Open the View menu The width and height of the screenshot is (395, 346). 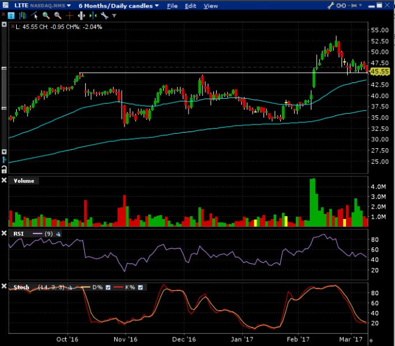210,6
